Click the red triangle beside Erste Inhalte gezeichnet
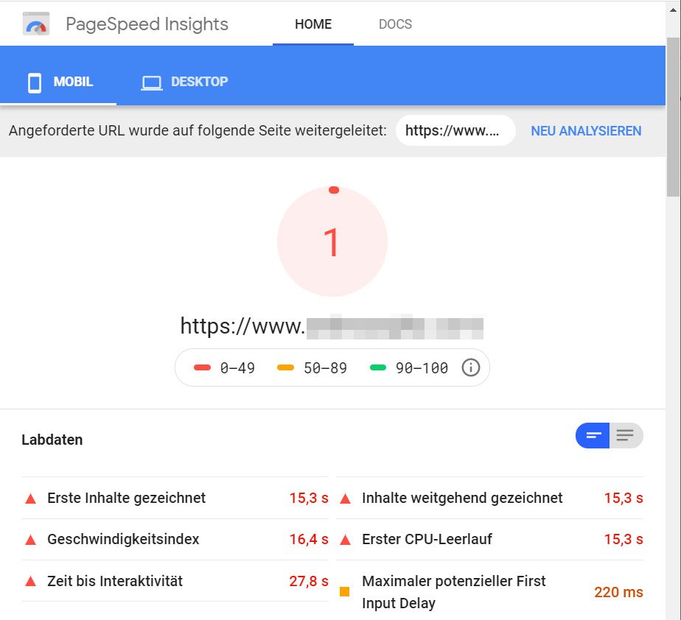This screenshot has width=681, height=620. (31, 499)
